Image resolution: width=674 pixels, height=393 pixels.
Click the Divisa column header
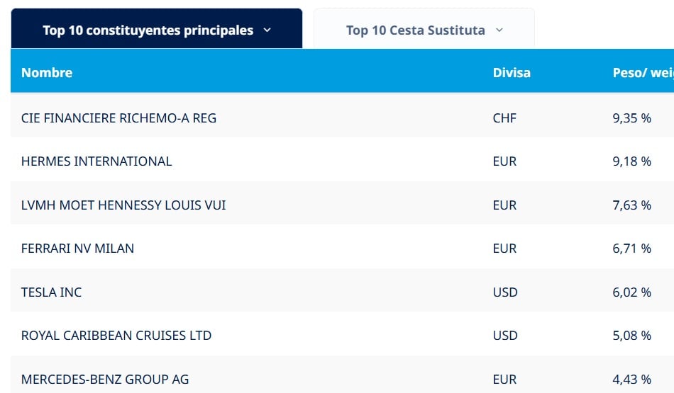(x=512, y=72)
